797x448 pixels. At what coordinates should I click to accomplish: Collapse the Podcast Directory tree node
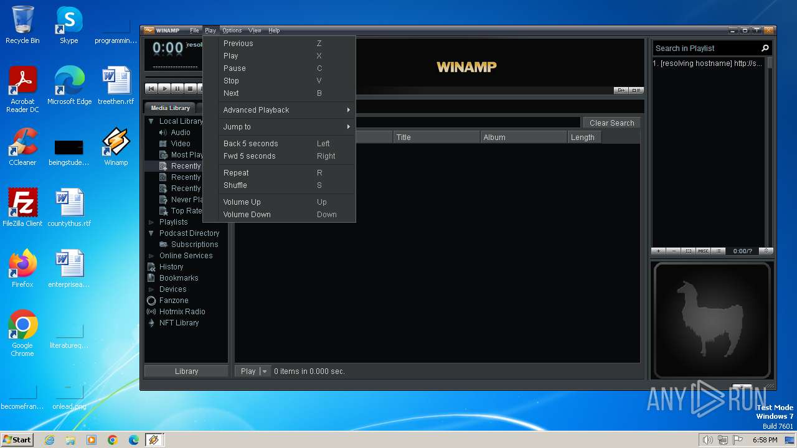[151, 233]
